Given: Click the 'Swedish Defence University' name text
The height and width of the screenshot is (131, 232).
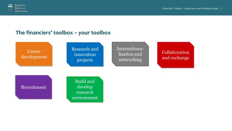Looking at the screenshot, I should click(21, 8).
